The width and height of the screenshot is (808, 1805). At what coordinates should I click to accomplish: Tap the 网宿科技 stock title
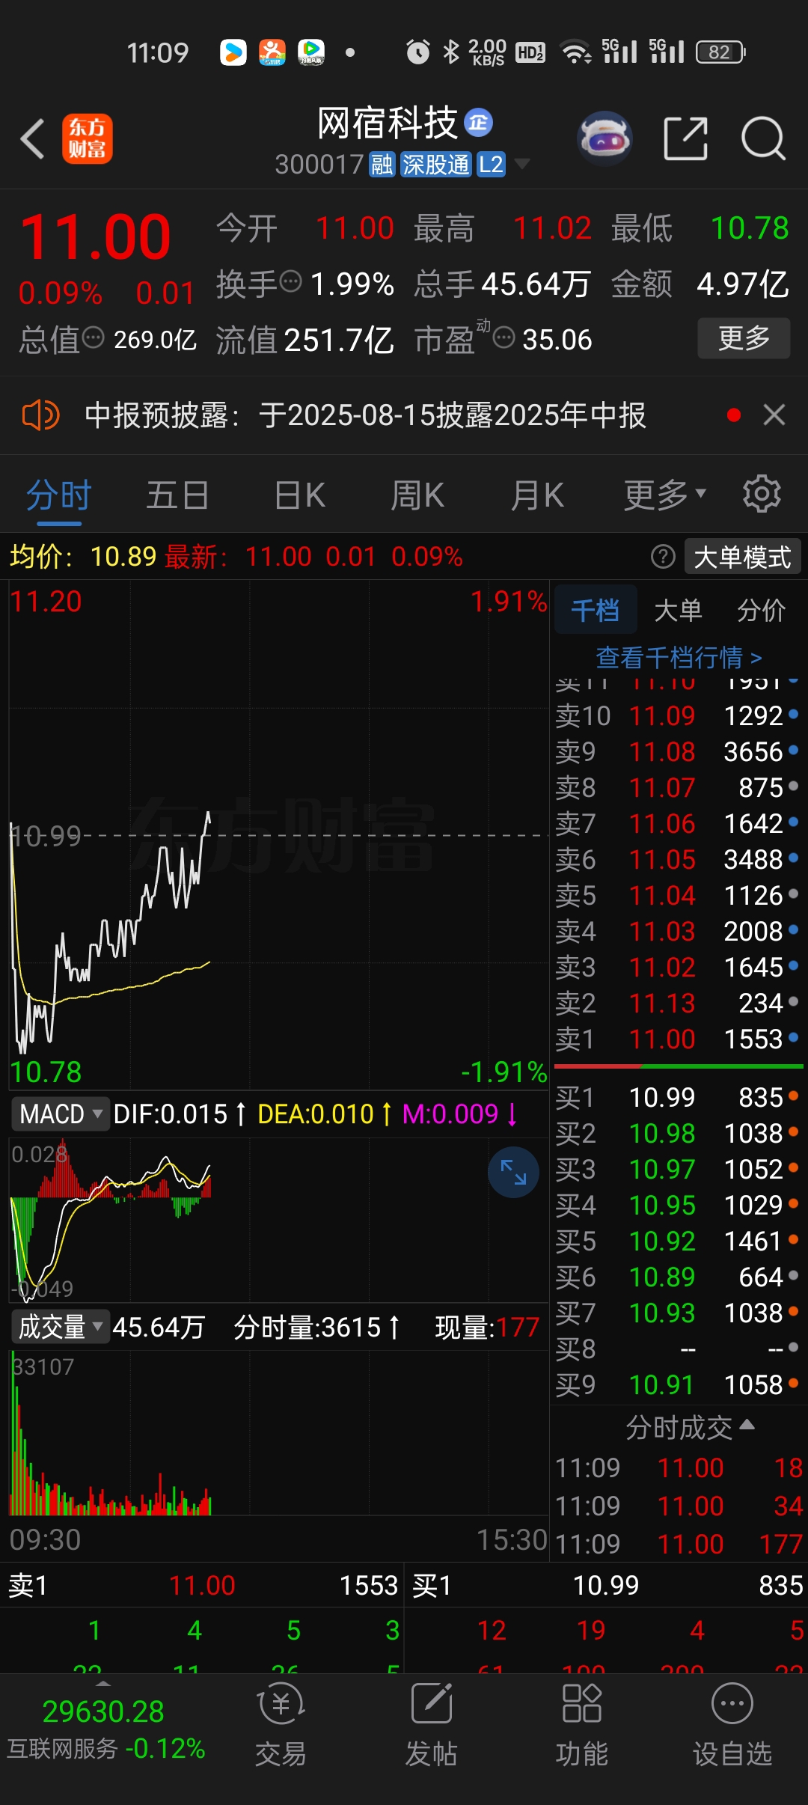tap(387, 123)
